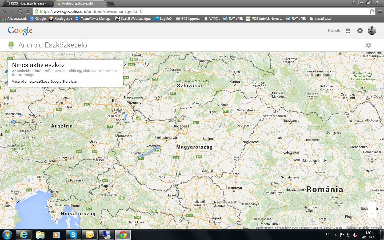Zoom out on the map
384x240 pixels.
(372, 214)
